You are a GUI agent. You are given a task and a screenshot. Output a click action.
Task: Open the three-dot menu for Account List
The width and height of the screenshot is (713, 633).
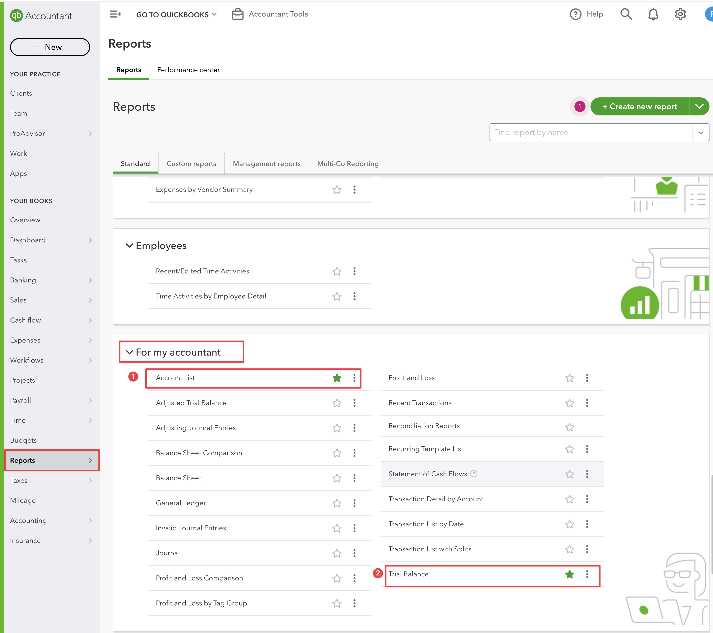point(354,378)
